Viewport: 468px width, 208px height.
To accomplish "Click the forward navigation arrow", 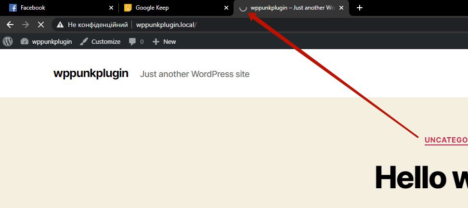I will coord(26,25).
